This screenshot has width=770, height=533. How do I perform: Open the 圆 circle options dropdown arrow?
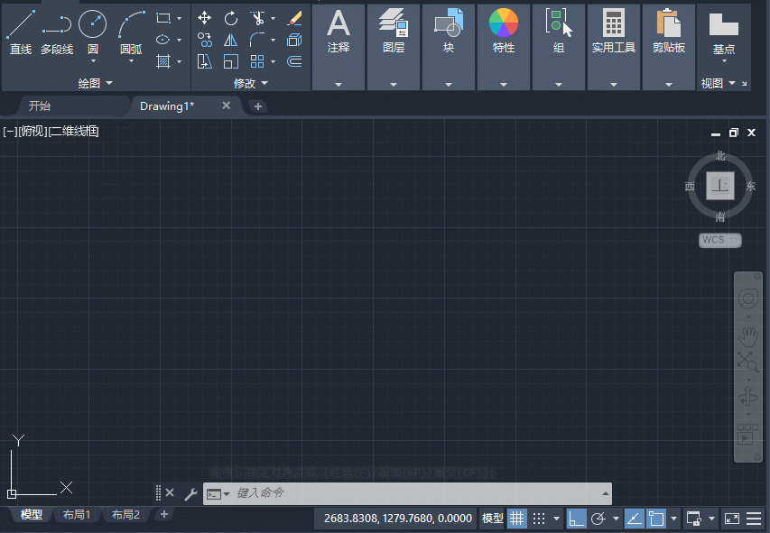(93, 61)
